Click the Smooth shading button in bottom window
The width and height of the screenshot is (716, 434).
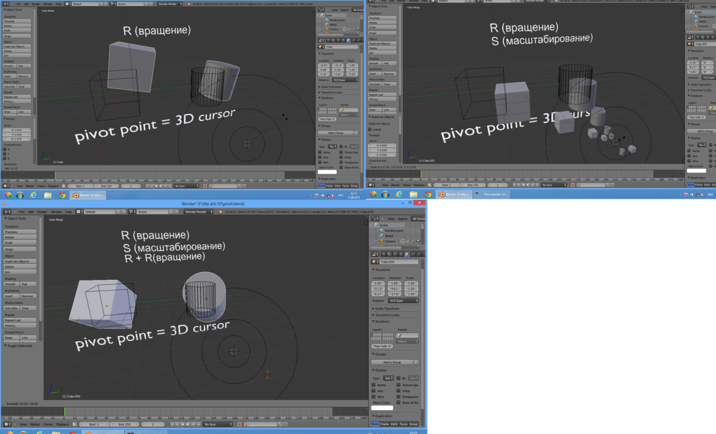11,284
